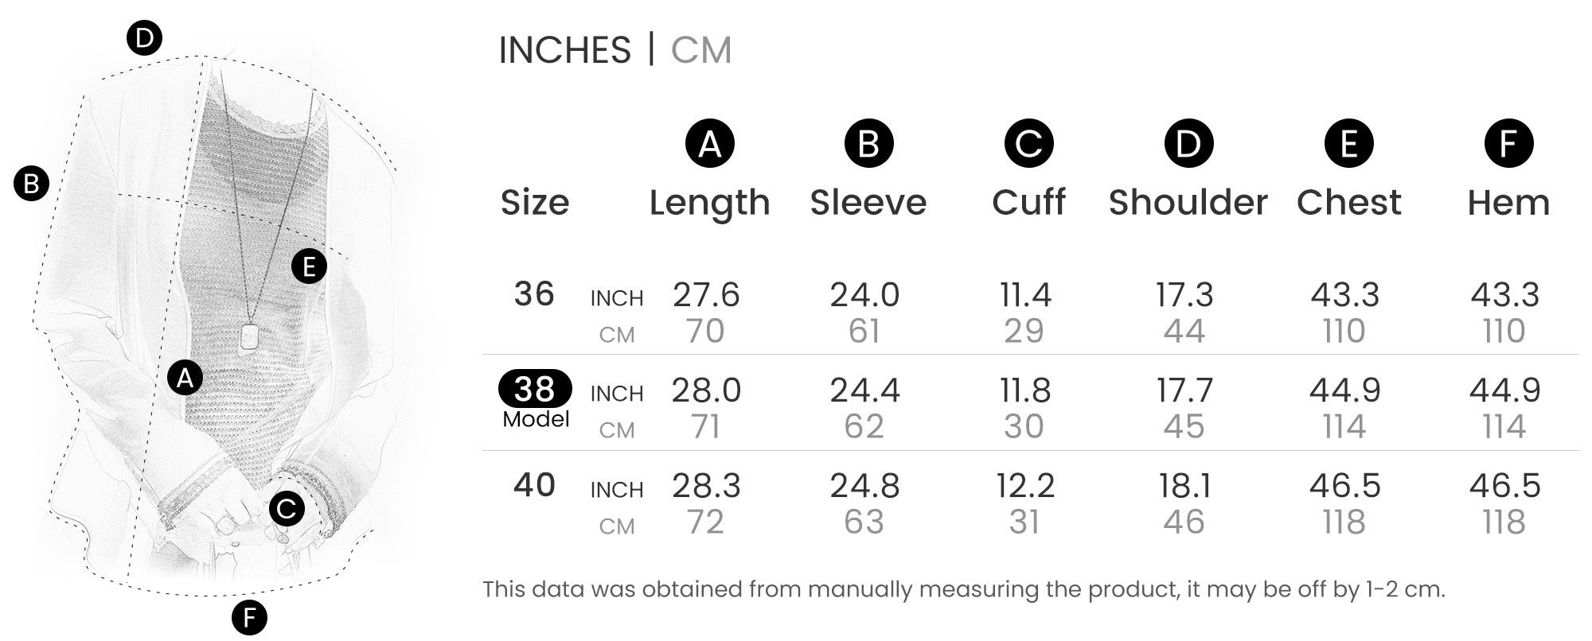Click the necklace pendant in the garment sketch
Viewport: 1592px width, 641px height.
(x=249, y=335)
